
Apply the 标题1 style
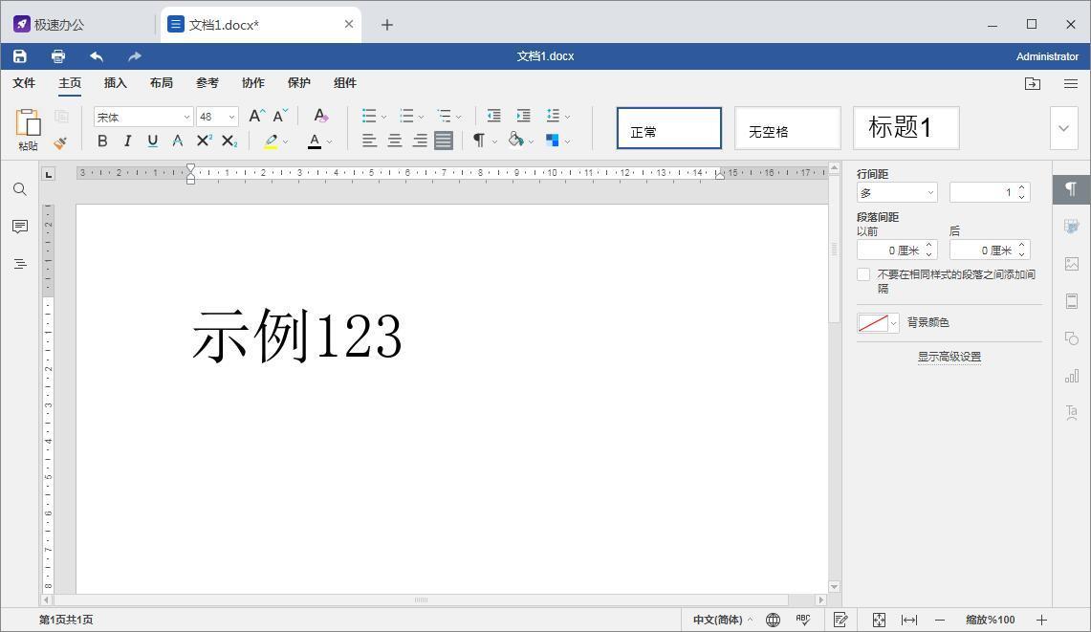[906, 128]
